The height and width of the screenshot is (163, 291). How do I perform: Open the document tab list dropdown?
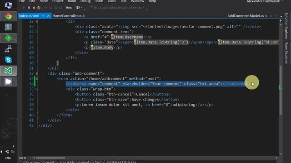pos(281,16)
